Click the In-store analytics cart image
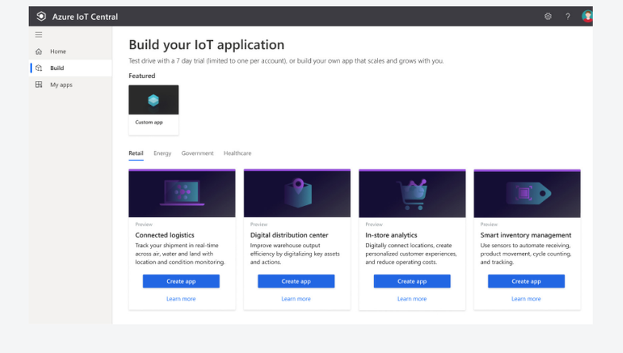This screenshot has width=623, height=353. (x=412, y=194)
